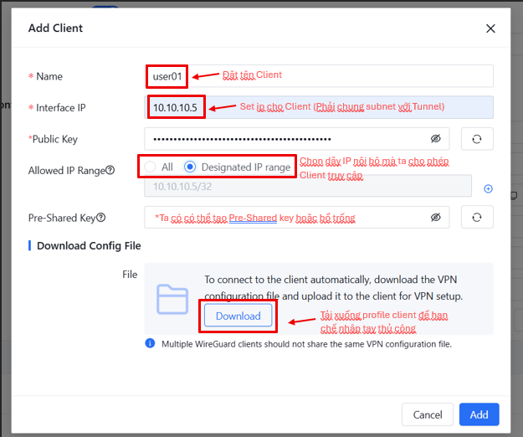Viewport: 523px width, 437px height.
Task: Cancel adding the client
Action: click(427, 414)
